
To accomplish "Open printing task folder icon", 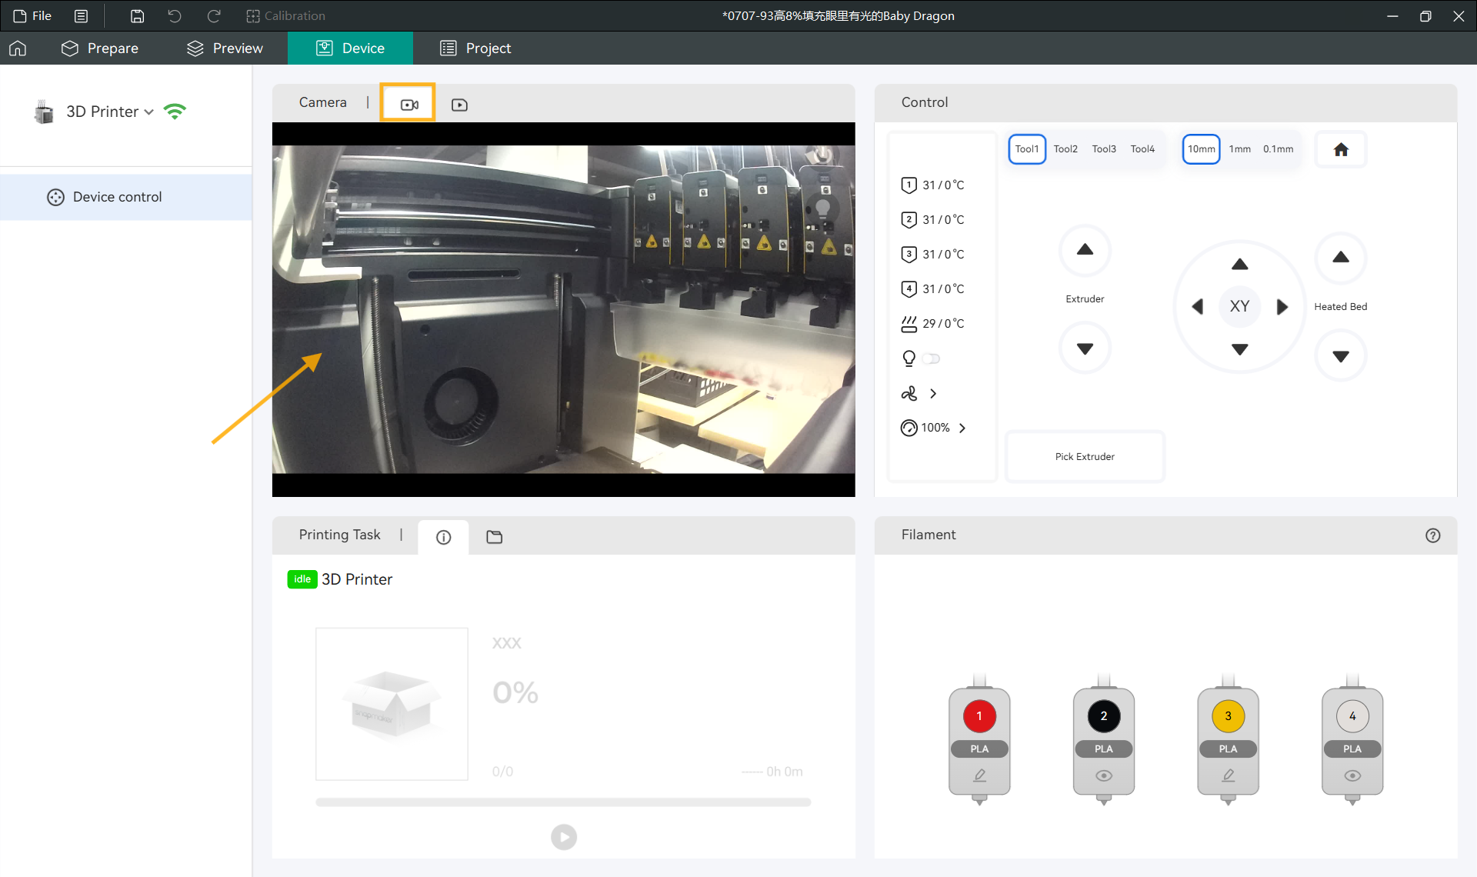I will click(x=495, y=537).
